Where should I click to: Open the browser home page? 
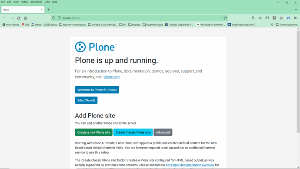(26, 18)
